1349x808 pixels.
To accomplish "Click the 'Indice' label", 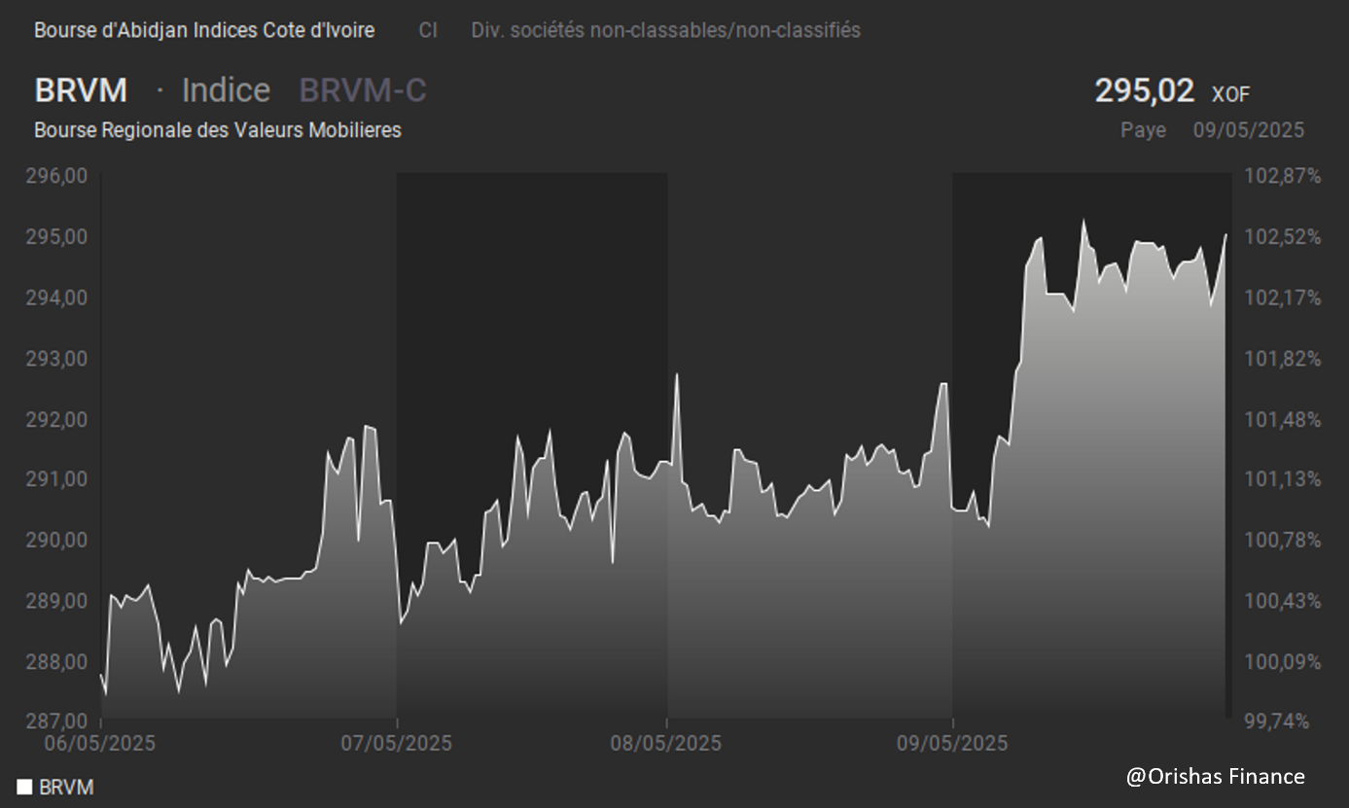I will [226, 89].
